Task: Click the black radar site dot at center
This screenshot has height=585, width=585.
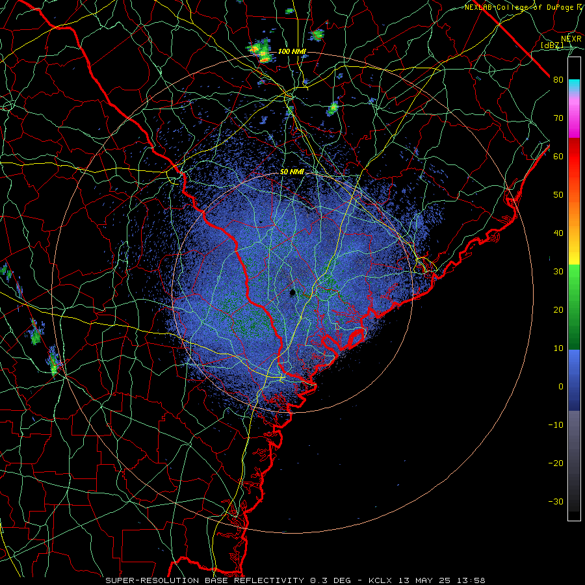Action: point(292,292)
